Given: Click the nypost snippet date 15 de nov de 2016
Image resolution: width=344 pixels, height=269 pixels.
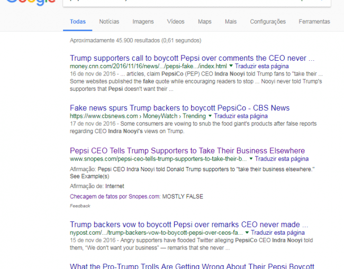Looking at the screenshot, I should tap(93, 240).
